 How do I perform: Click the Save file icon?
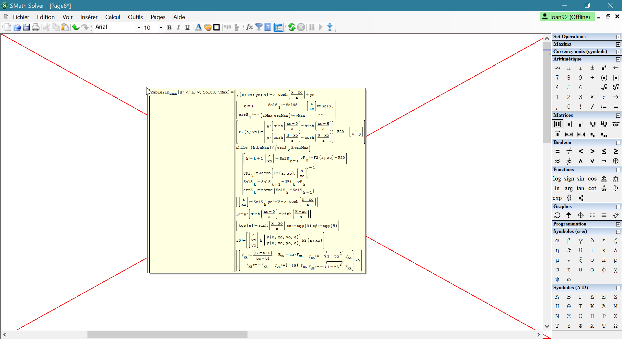point(27,27)
